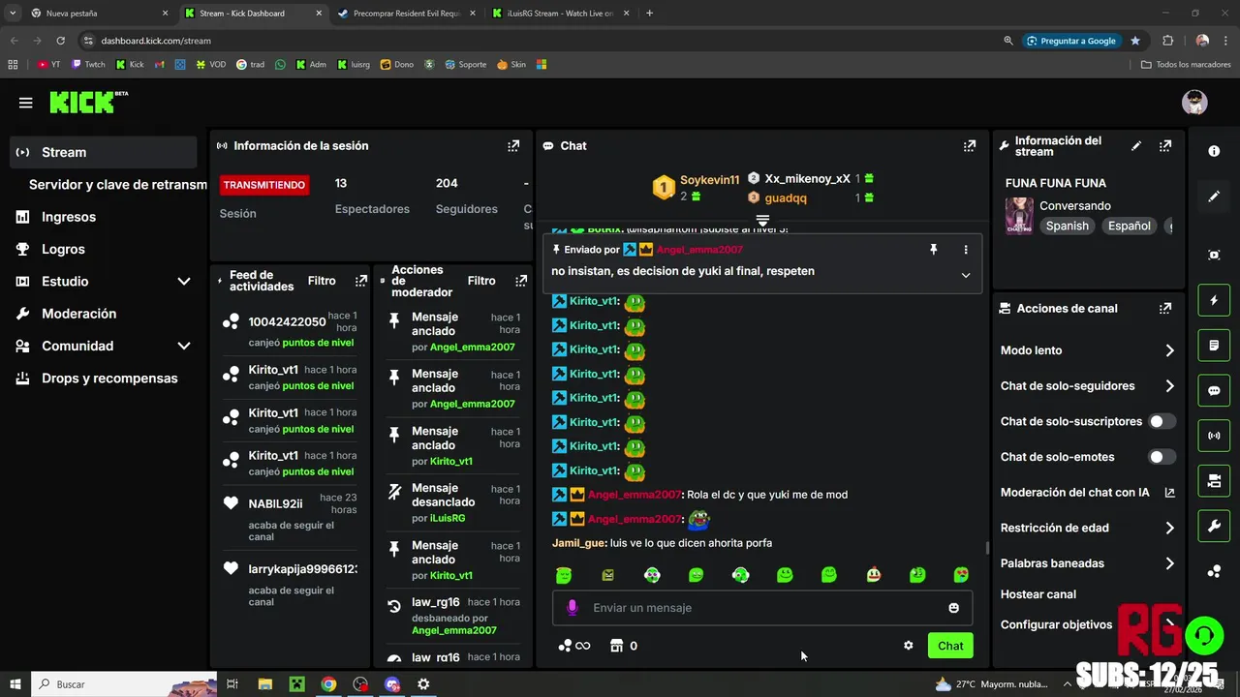Image resolution: width=1240 pixels, height=697 pixels.
Task: Click the stream category thumbnail
Action: [1018, 216]
